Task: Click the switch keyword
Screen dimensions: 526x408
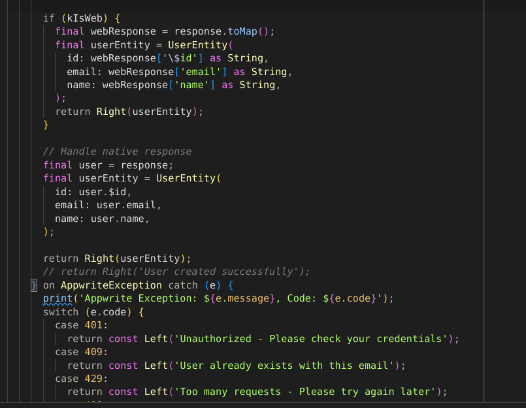Action: [x=61, y=312]
